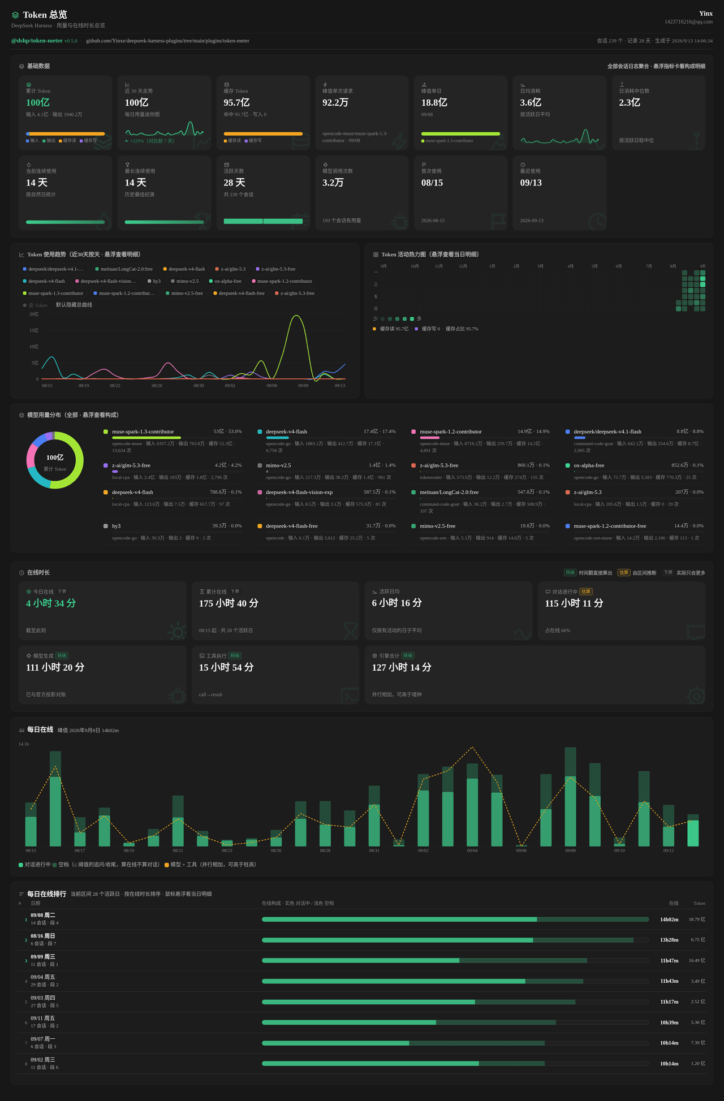Image resolution: width=724 pixels, height=1101 pixels.
Task: Click the Token 活动热力图 grid icon
Action: click(x=376, y=254)
